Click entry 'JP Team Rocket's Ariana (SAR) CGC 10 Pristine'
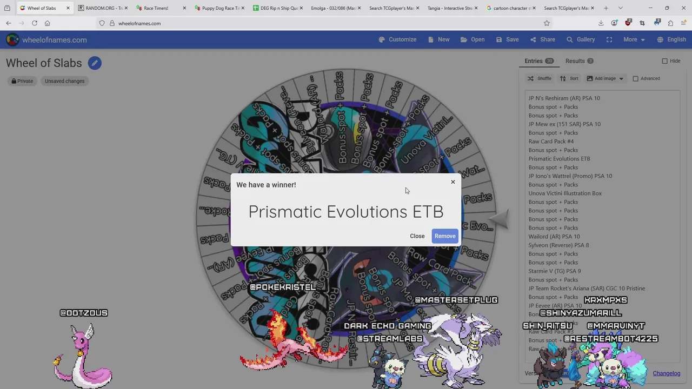The width and height of the screenshot is (692, 389). pyautogui.click(x=587, y=289)
